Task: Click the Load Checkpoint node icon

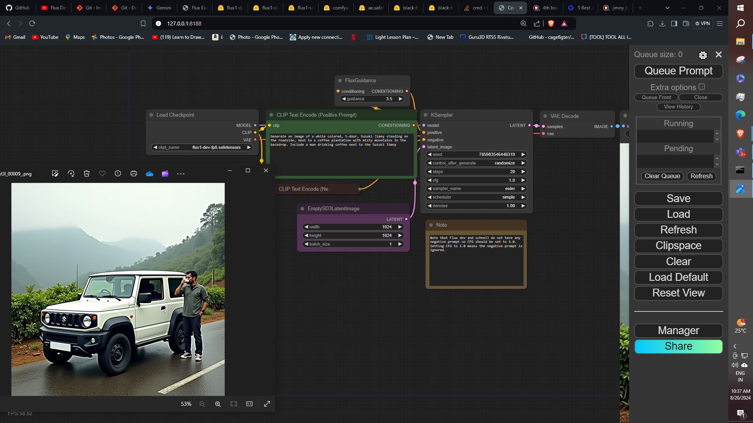Action: pos(151,115)
